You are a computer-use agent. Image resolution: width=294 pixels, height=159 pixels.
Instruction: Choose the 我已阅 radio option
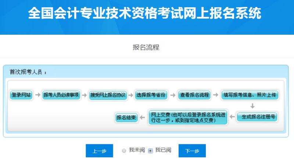(150, 151)
